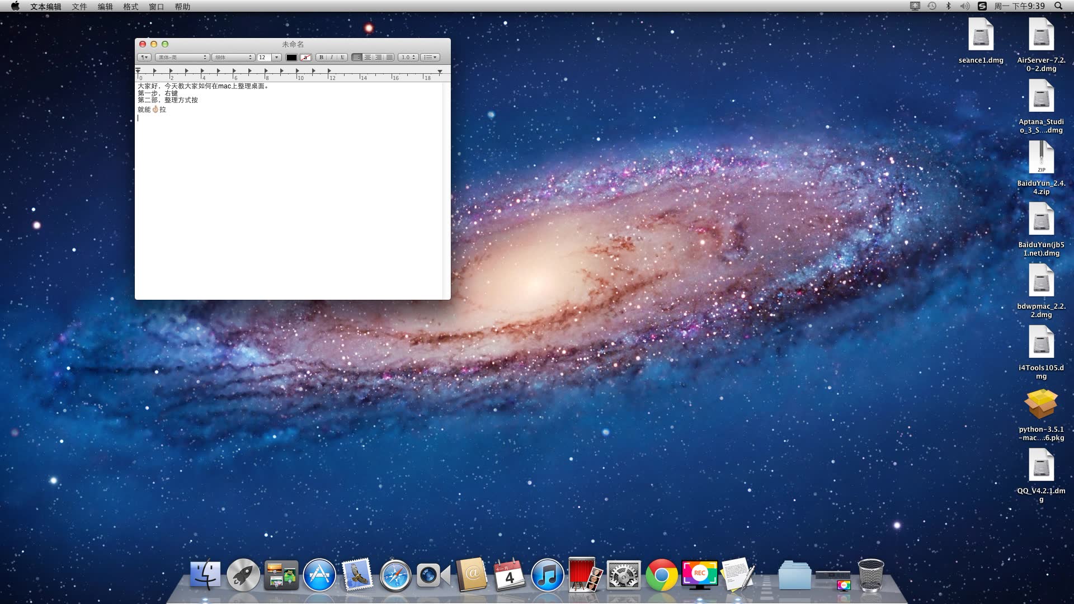Click the text highlight color icon
Image resolution: width=1074 pixels, height=604 pixels.
[x=306, y=57]
